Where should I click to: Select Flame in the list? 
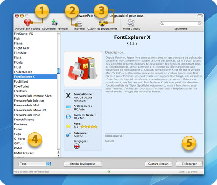pyautogui.click(x=35, y=43)
